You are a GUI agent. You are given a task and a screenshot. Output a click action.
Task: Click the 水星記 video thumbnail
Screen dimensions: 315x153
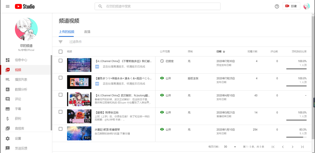(x=79, y=133)
